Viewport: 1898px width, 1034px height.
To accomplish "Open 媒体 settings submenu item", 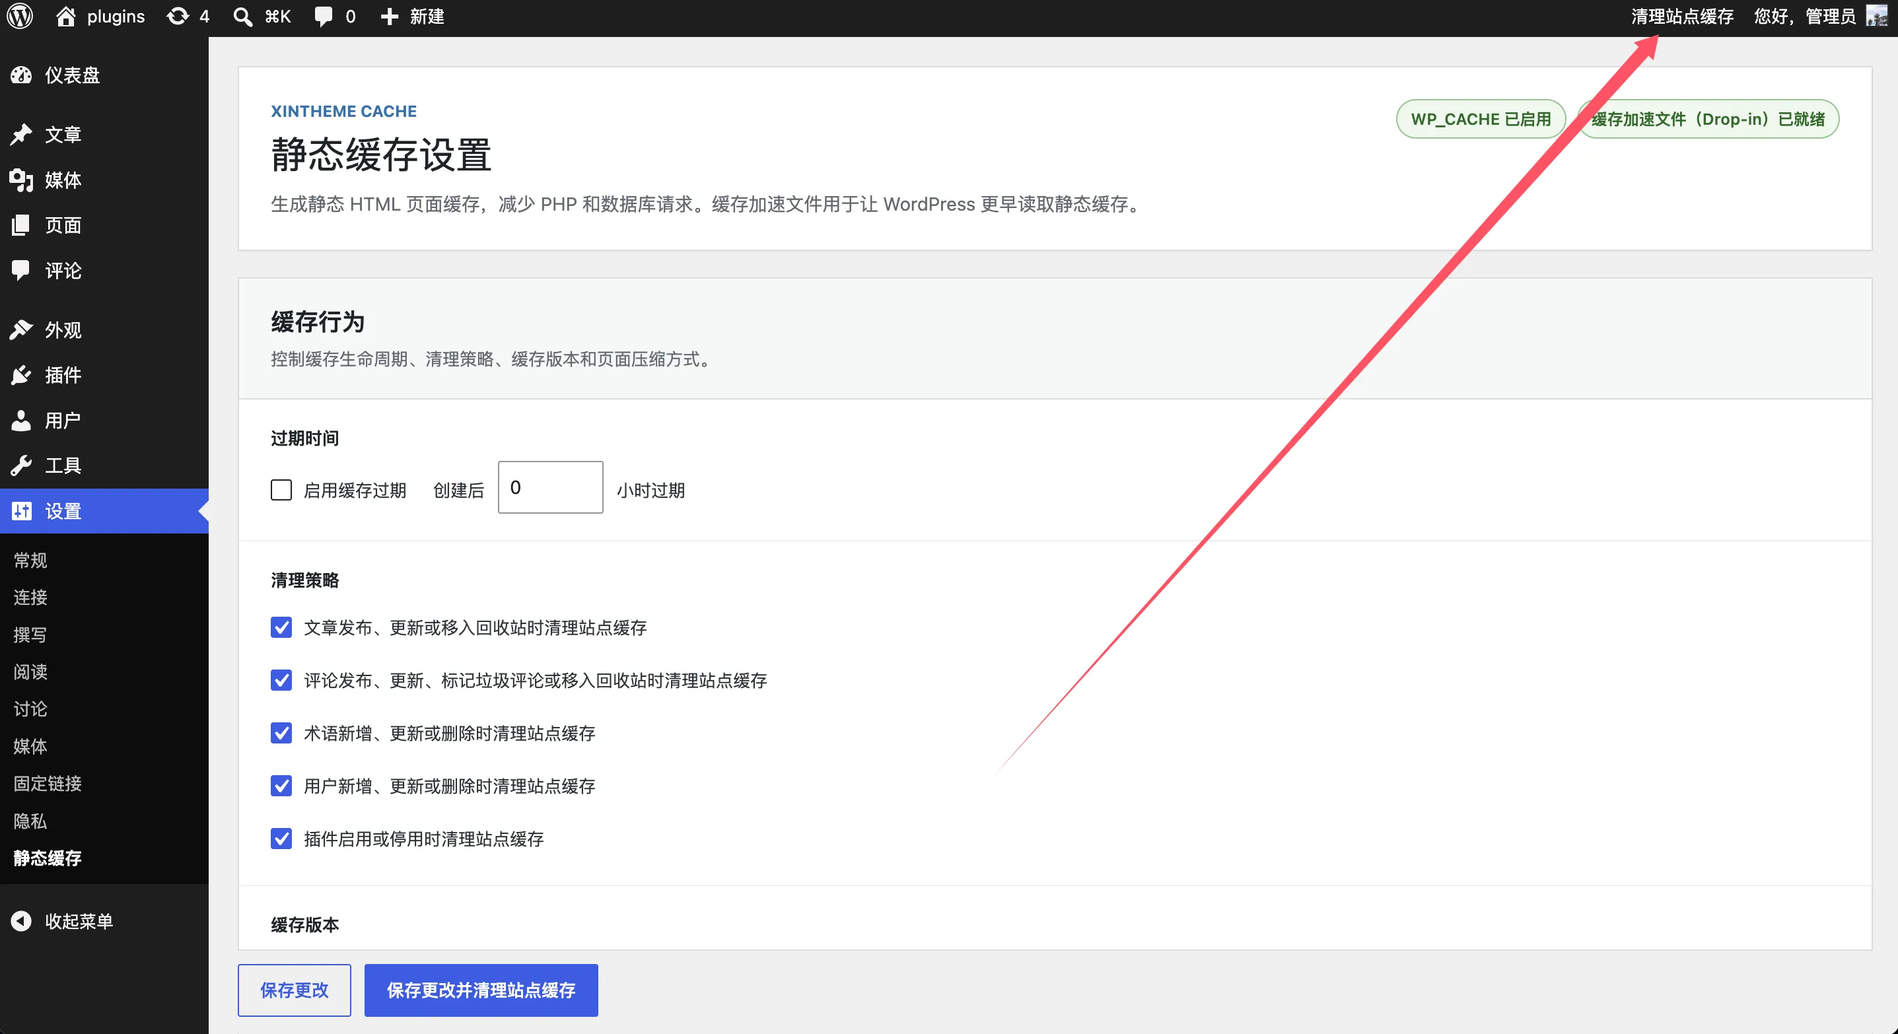I will [x=30, y=746].
